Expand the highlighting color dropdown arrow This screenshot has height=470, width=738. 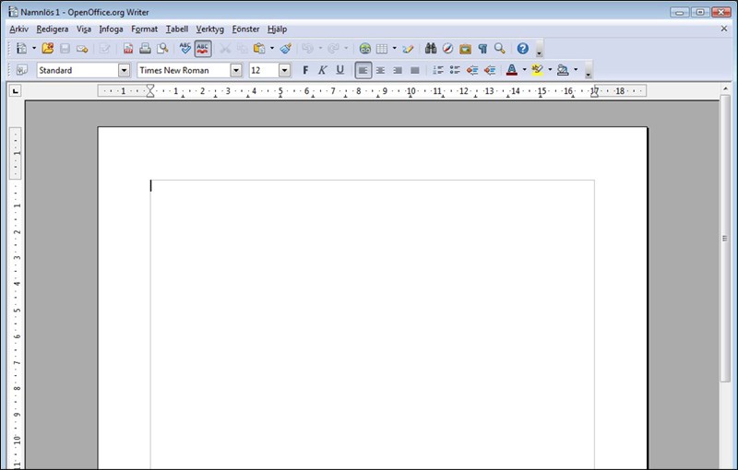[550, 70]
